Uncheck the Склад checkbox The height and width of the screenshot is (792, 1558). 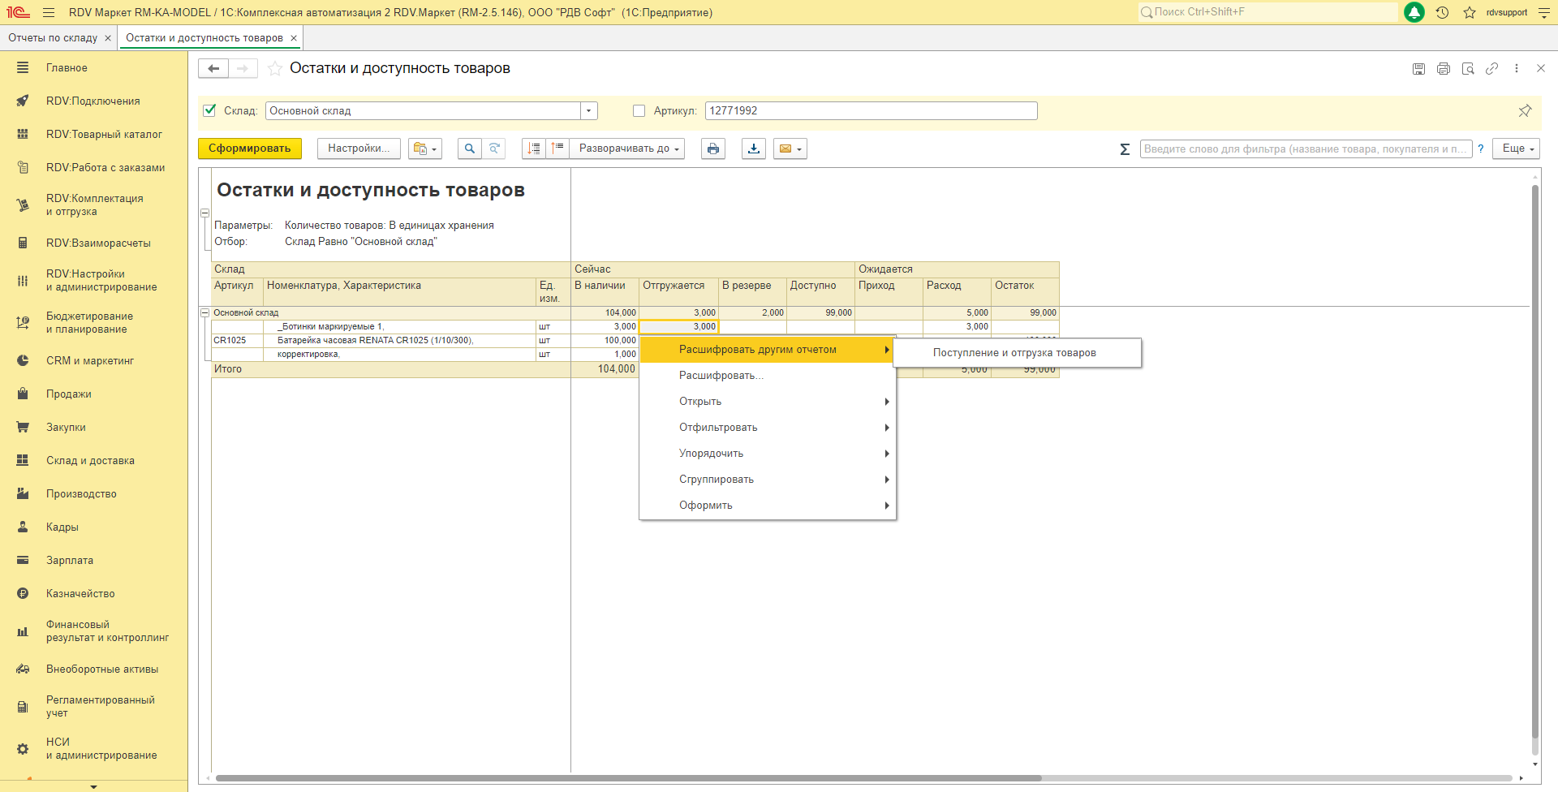(x=210, y=110)
